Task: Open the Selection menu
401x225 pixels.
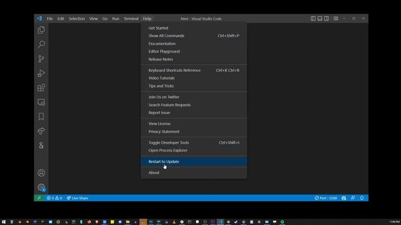Action: tap(76, 19)
